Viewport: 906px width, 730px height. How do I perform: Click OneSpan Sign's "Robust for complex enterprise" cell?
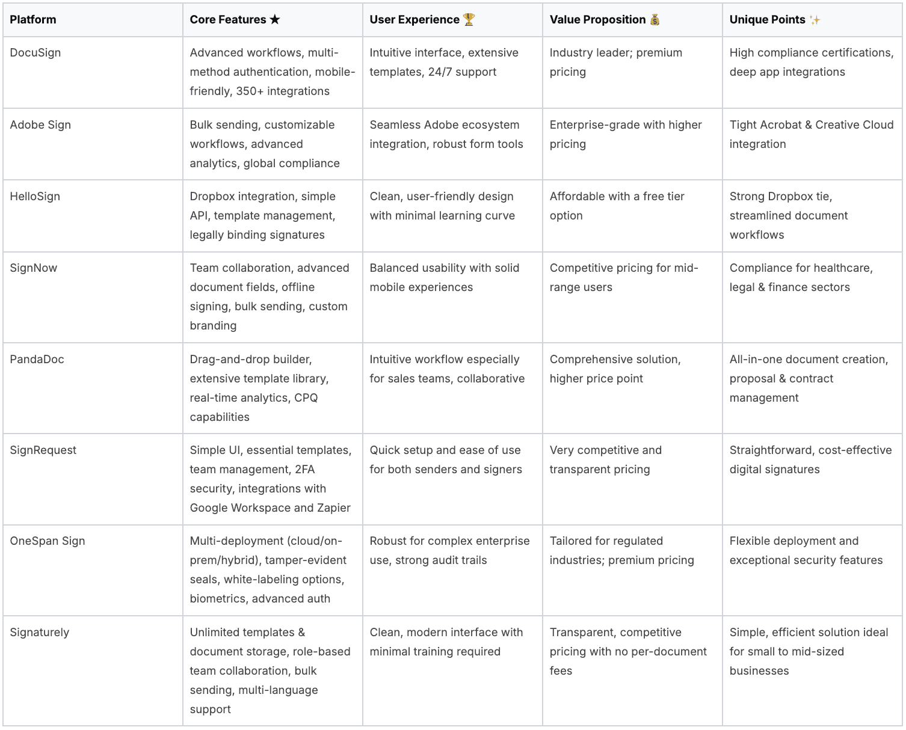(449, 551)
